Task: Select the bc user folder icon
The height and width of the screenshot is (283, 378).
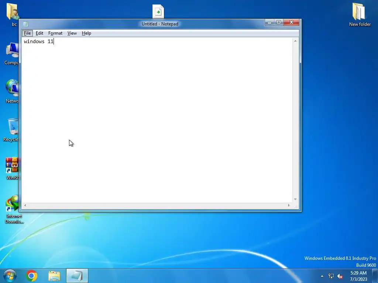Action: [12, 14]
